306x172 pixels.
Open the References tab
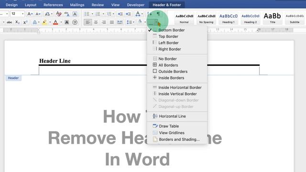53,5
